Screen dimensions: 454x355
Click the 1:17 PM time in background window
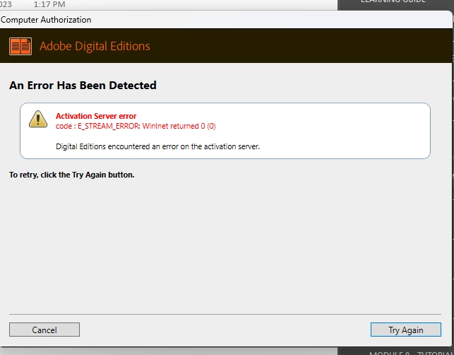(49, 4)
